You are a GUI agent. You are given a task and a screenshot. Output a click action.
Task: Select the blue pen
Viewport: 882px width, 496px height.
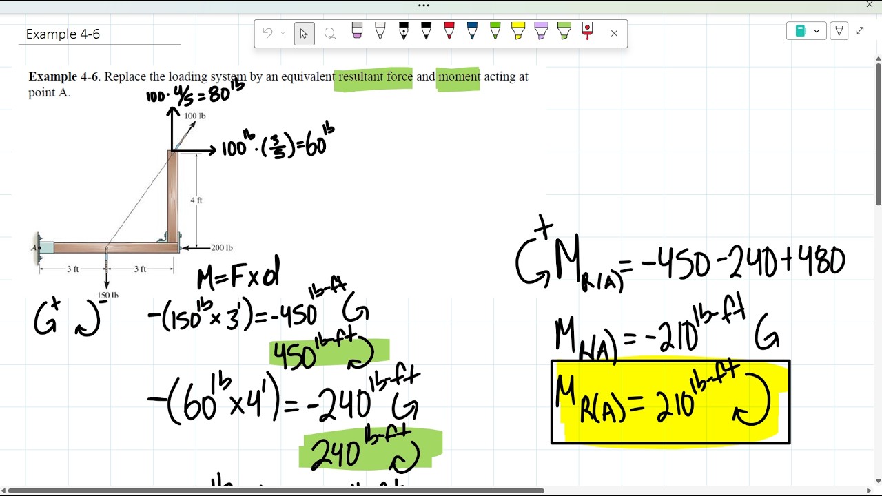[x=472, y=32]
